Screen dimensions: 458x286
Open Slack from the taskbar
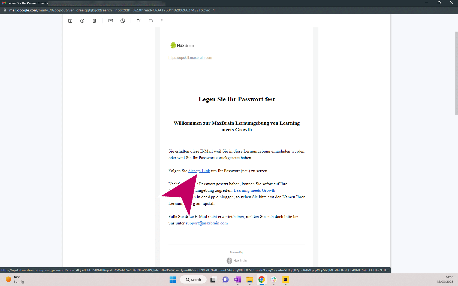[x=274, y=279]
